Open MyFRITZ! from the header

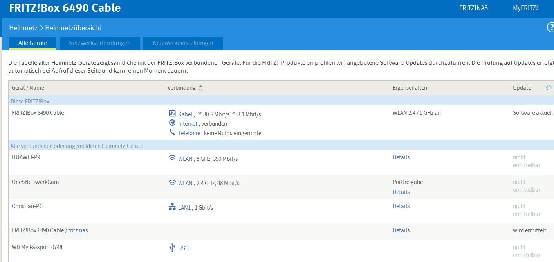[525, 8]
